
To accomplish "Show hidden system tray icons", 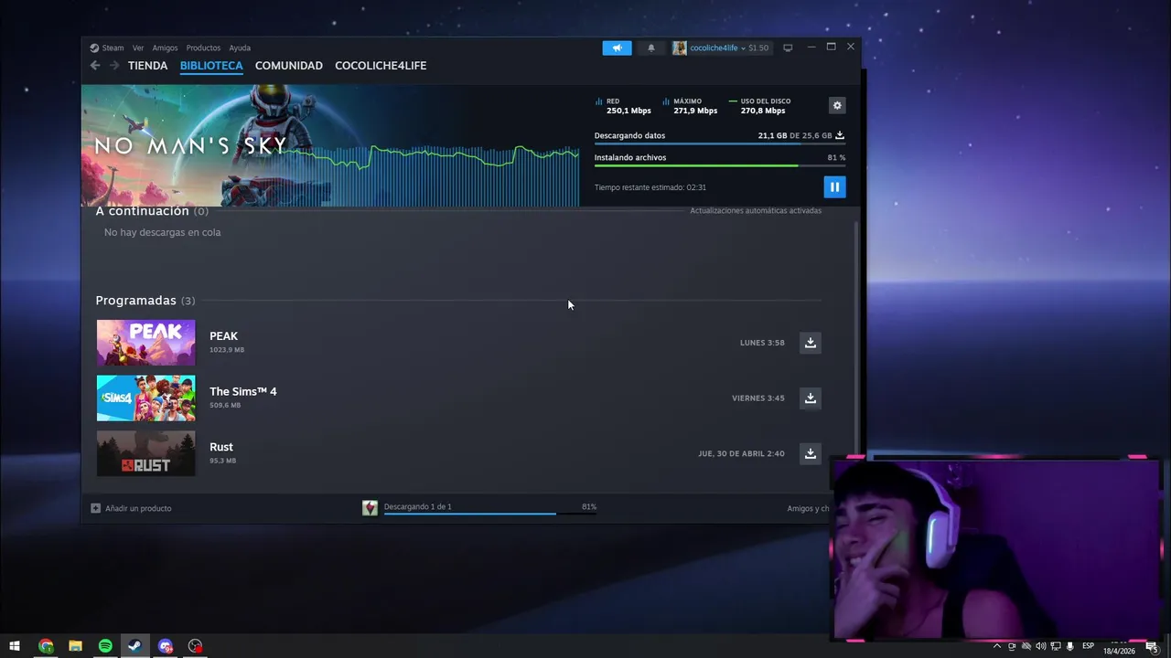I will click(997, 646).
